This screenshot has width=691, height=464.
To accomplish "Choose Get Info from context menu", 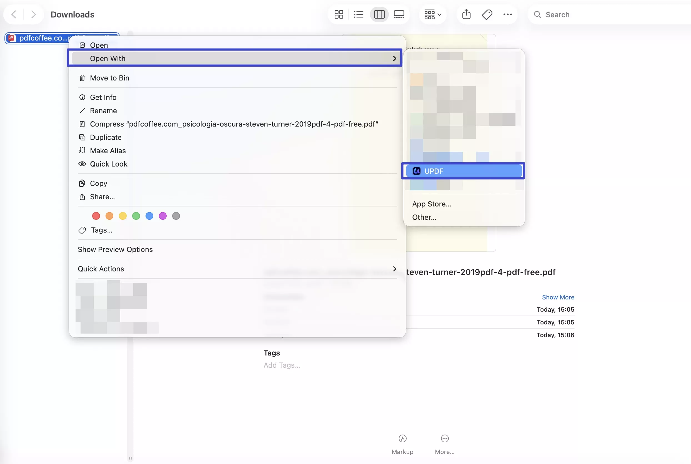I will click(103, 97).
